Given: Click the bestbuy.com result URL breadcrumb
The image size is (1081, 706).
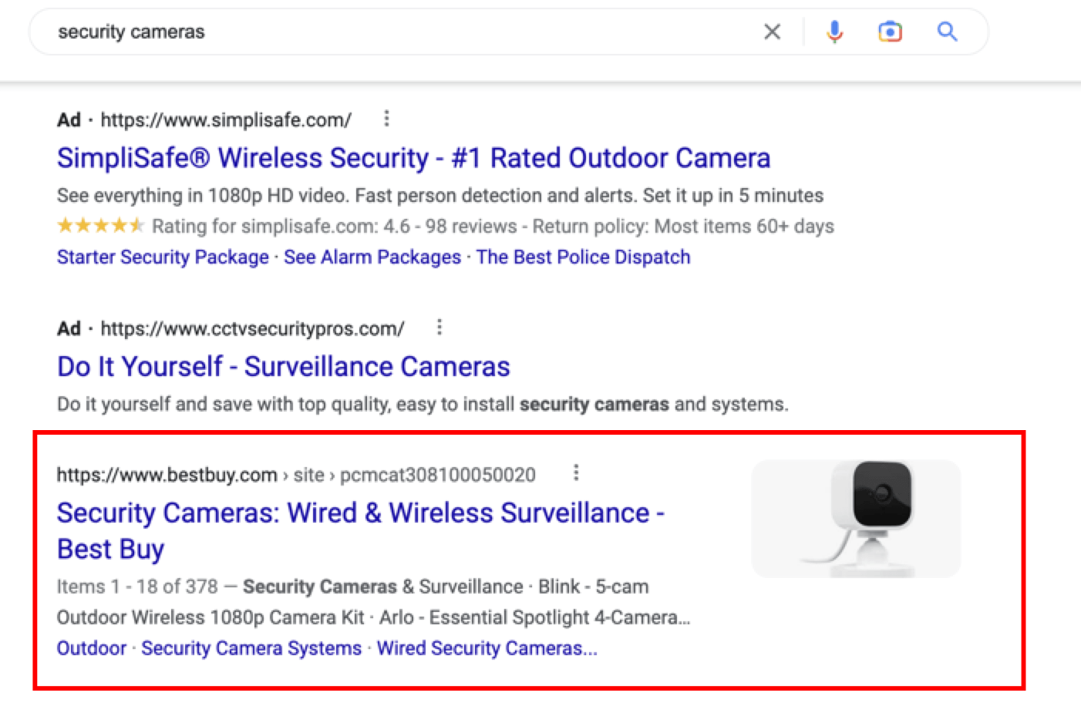Looking at the screenshot, I should 296,475.
